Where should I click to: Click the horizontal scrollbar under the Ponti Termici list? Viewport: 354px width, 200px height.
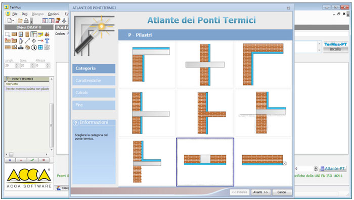[27, 154]
